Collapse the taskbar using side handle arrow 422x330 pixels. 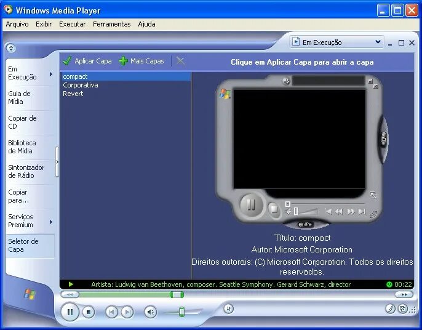click(x=57, y=162)
